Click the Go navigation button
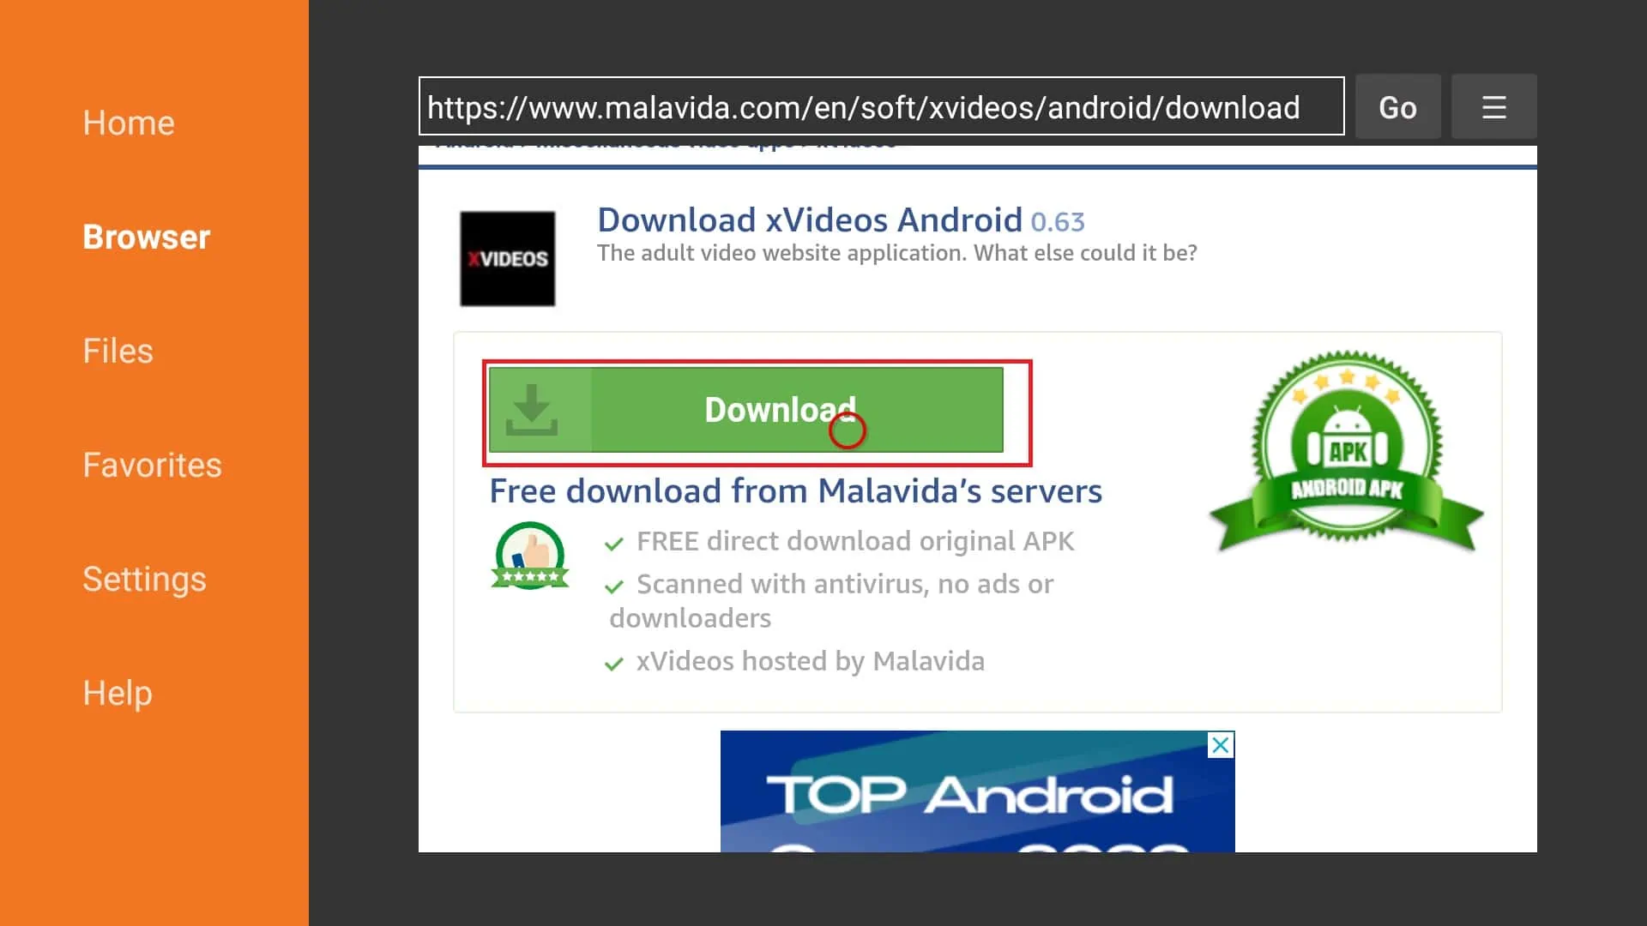This screenshot has height=926, width=1647. coord(1398,105)
